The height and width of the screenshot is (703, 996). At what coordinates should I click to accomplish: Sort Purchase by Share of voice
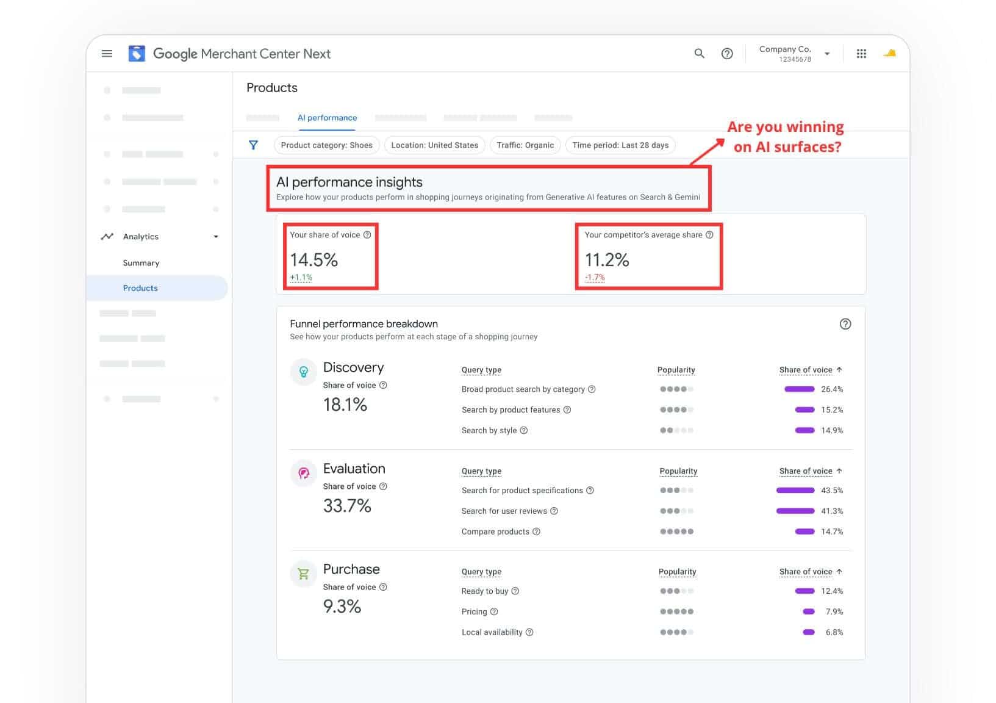(811, 572)
